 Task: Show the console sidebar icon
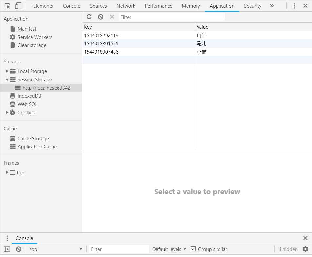pos(7,249)
